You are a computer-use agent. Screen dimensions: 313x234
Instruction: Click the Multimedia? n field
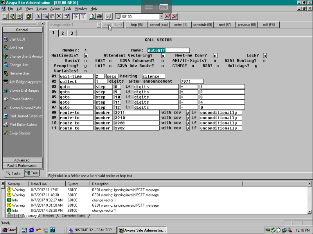pos(86,55)
